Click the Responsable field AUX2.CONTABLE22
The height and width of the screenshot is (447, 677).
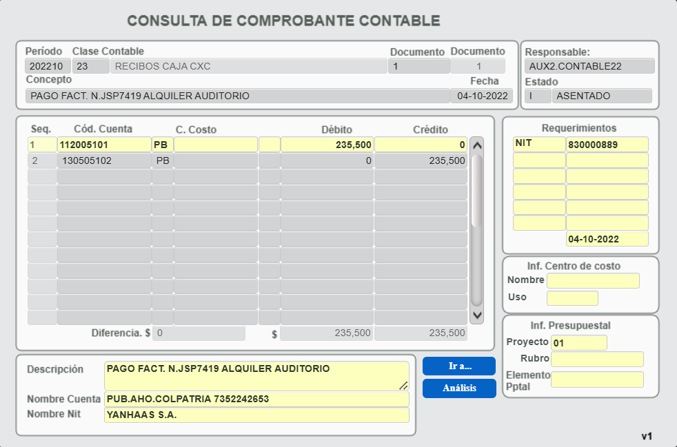pyautogui.click(x=589, y=66)
